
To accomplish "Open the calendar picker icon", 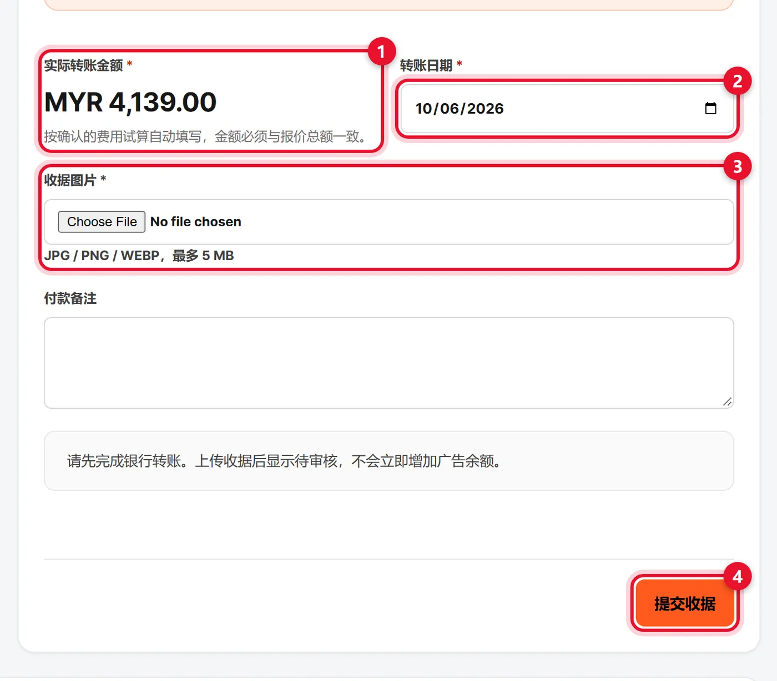I will coord(710,108).
